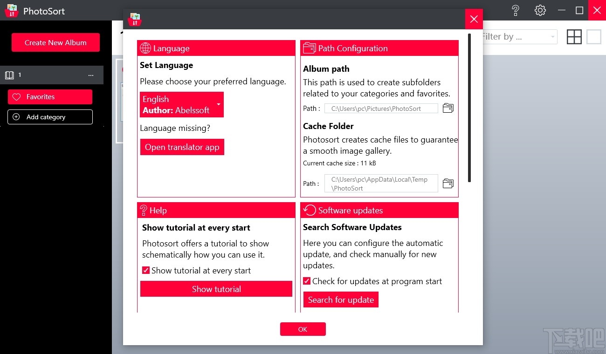Click Add category button
Screen dimensions: 606x354
[50, 117]
